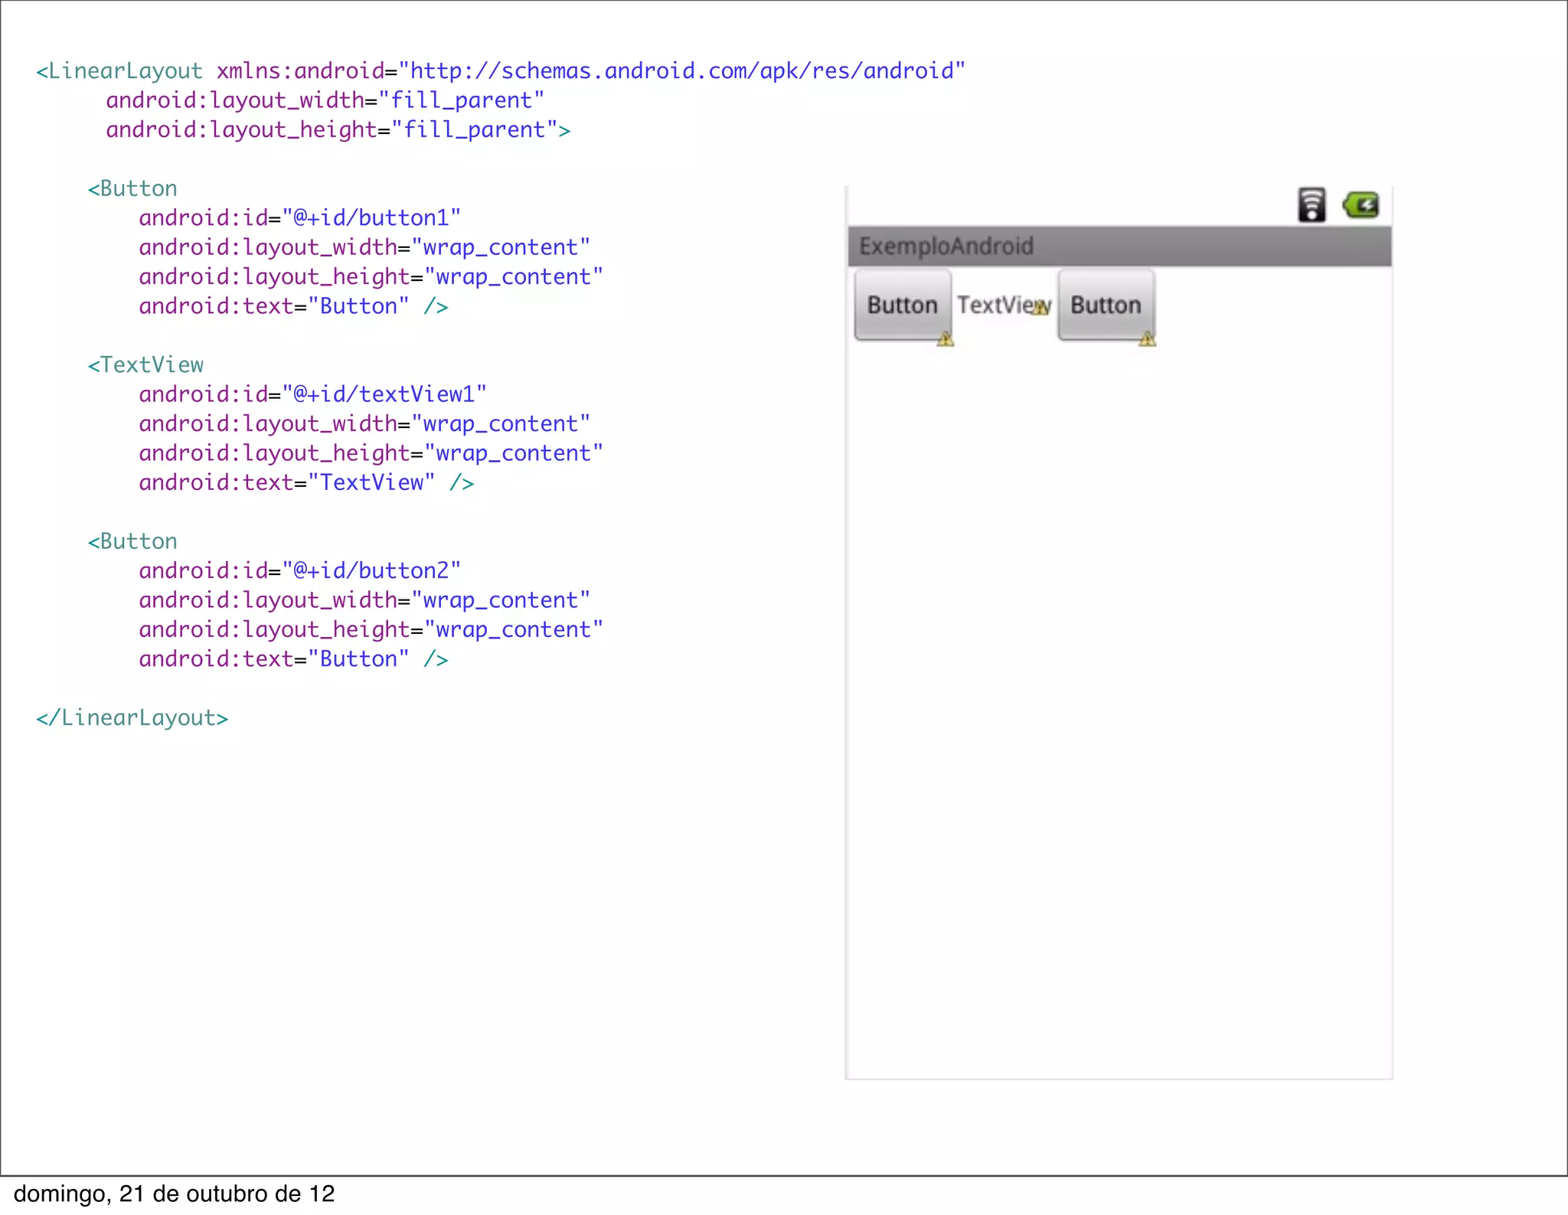Click the Wi-Fi signal status icon
The width and height of the screenshot is (1568, 1215).
coord(1311,205)
